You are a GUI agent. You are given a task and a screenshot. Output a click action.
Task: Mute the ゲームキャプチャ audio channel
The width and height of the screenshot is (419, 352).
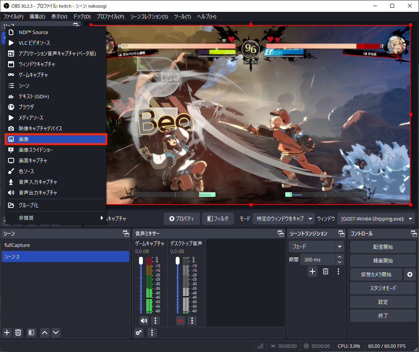[x=144, y=321]
